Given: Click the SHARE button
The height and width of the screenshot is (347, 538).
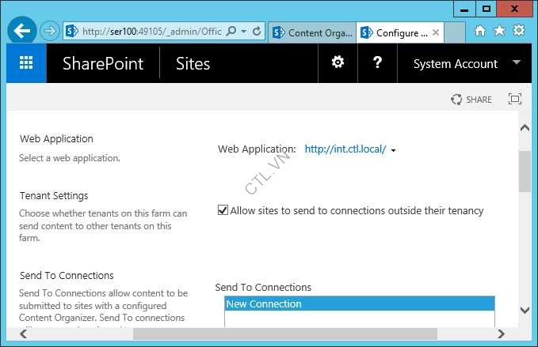Looking at the screenshot, I should pos(471,100).
